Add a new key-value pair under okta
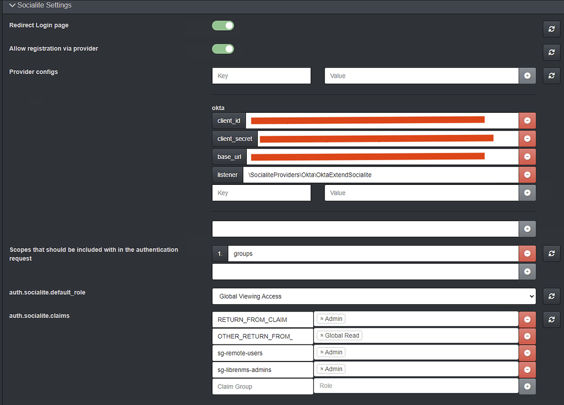 tap(527, 193)
